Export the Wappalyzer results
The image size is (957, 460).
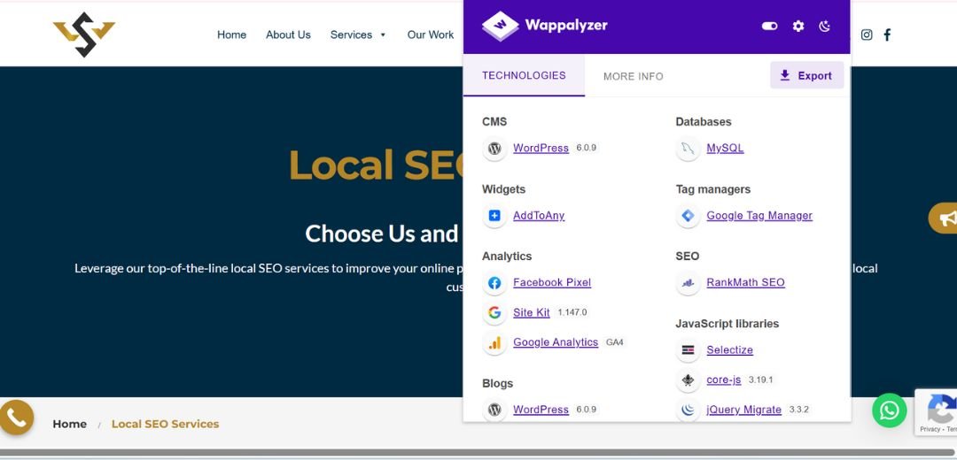pos(807,75)
